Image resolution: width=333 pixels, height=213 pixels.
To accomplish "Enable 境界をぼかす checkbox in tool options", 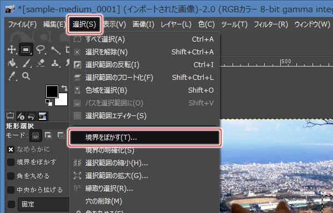I will (x=11, y=163).
